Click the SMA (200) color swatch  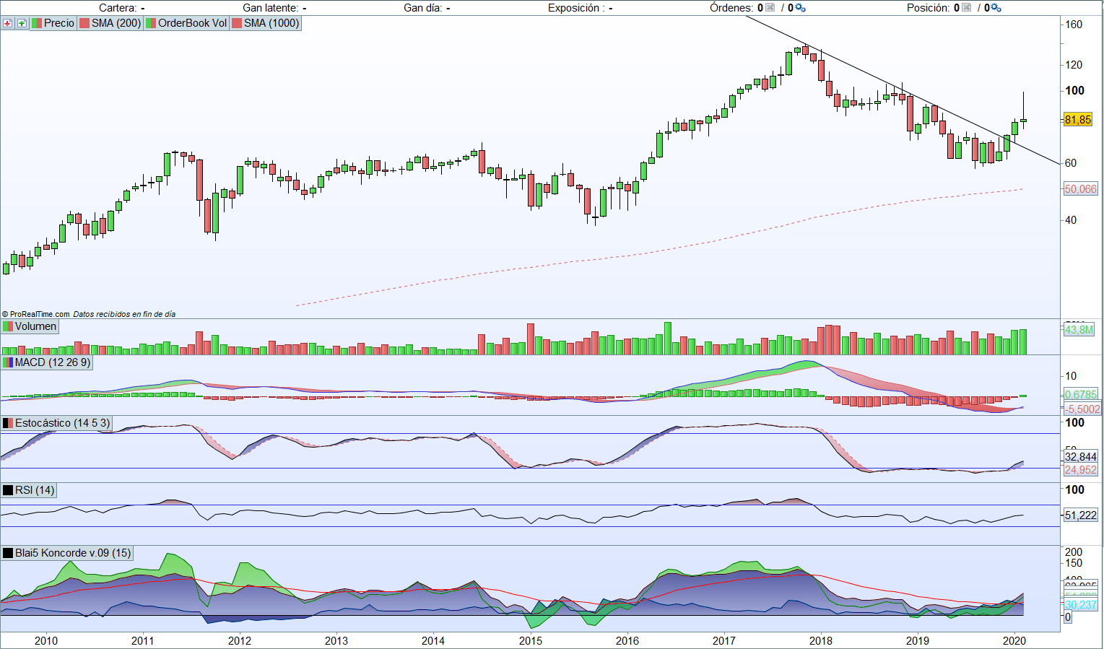click(x=84, y=23)
